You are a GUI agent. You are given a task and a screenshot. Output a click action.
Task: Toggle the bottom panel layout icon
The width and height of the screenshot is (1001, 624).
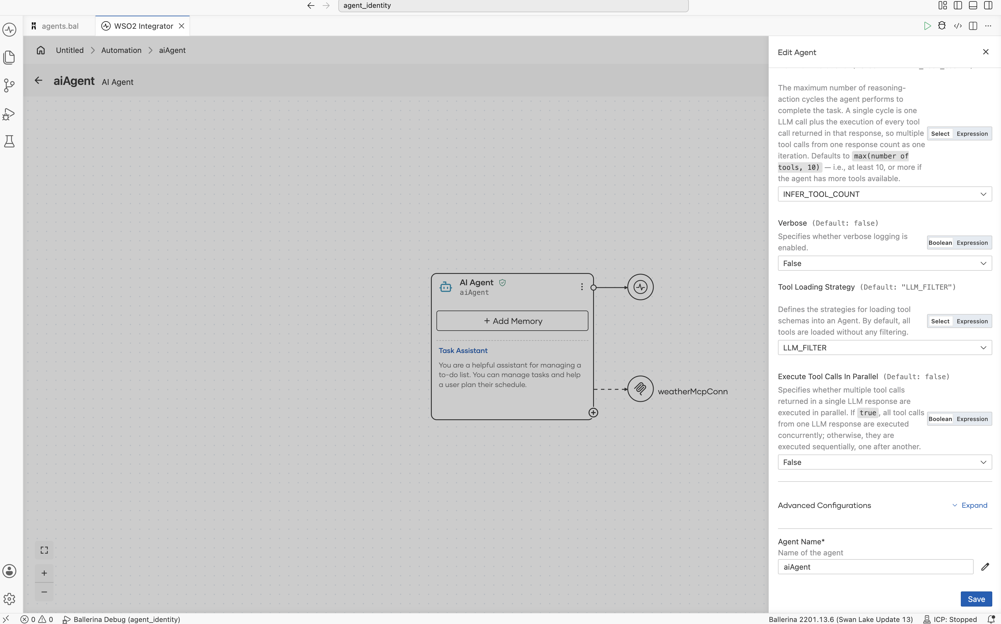tap(973, 5)
